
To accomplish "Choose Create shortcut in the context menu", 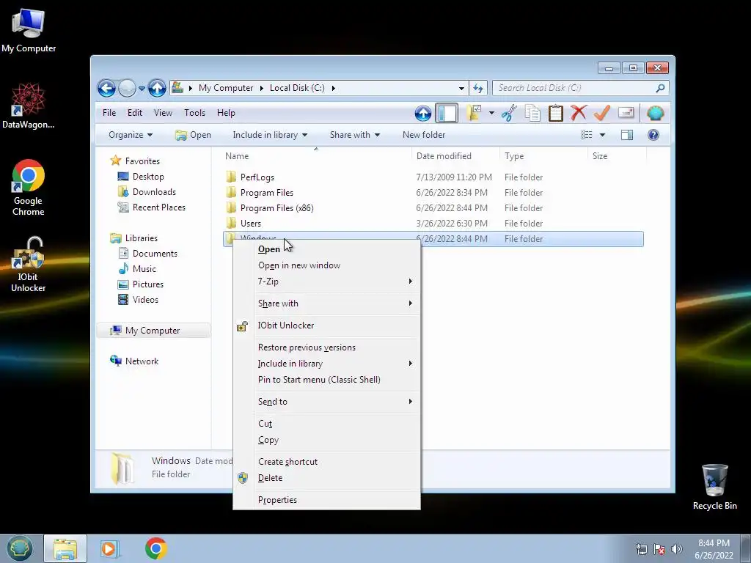I will point(326,462).
